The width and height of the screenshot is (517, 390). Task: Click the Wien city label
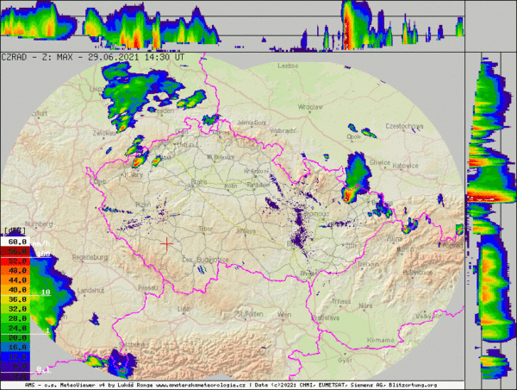point(283,316)
